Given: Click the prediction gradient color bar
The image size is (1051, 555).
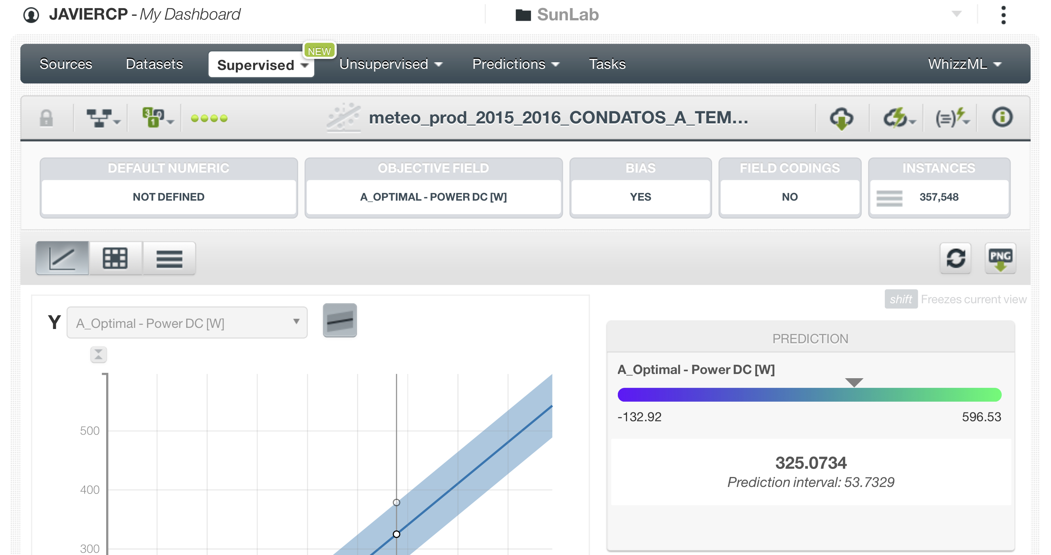Looking at the screenshot, I should click(x=809, y=394).
